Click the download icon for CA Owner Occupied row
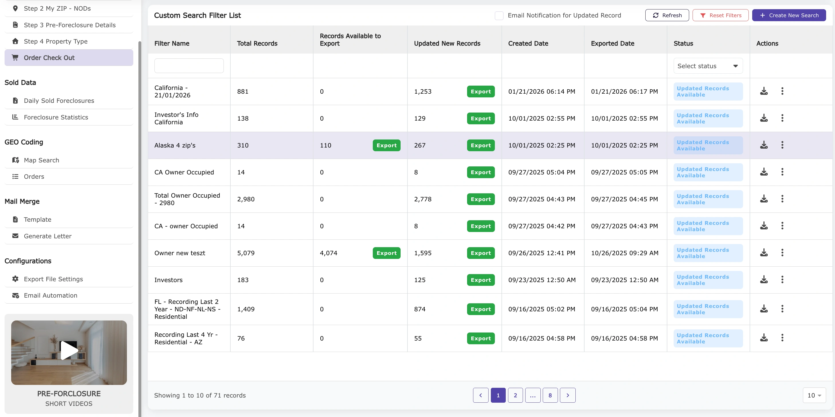The width and height of the screenshot is (835, 417). click(764, 172)
